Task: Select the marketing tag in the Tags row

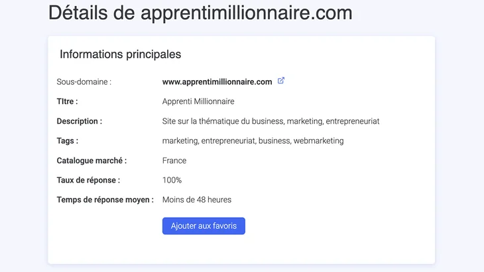Action: [x=180, y=141]
